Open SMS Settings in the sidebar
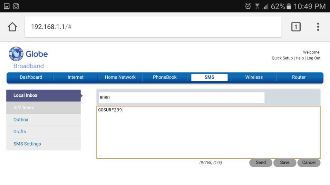Viewport: 330px width, 185px height. (44, 144)
